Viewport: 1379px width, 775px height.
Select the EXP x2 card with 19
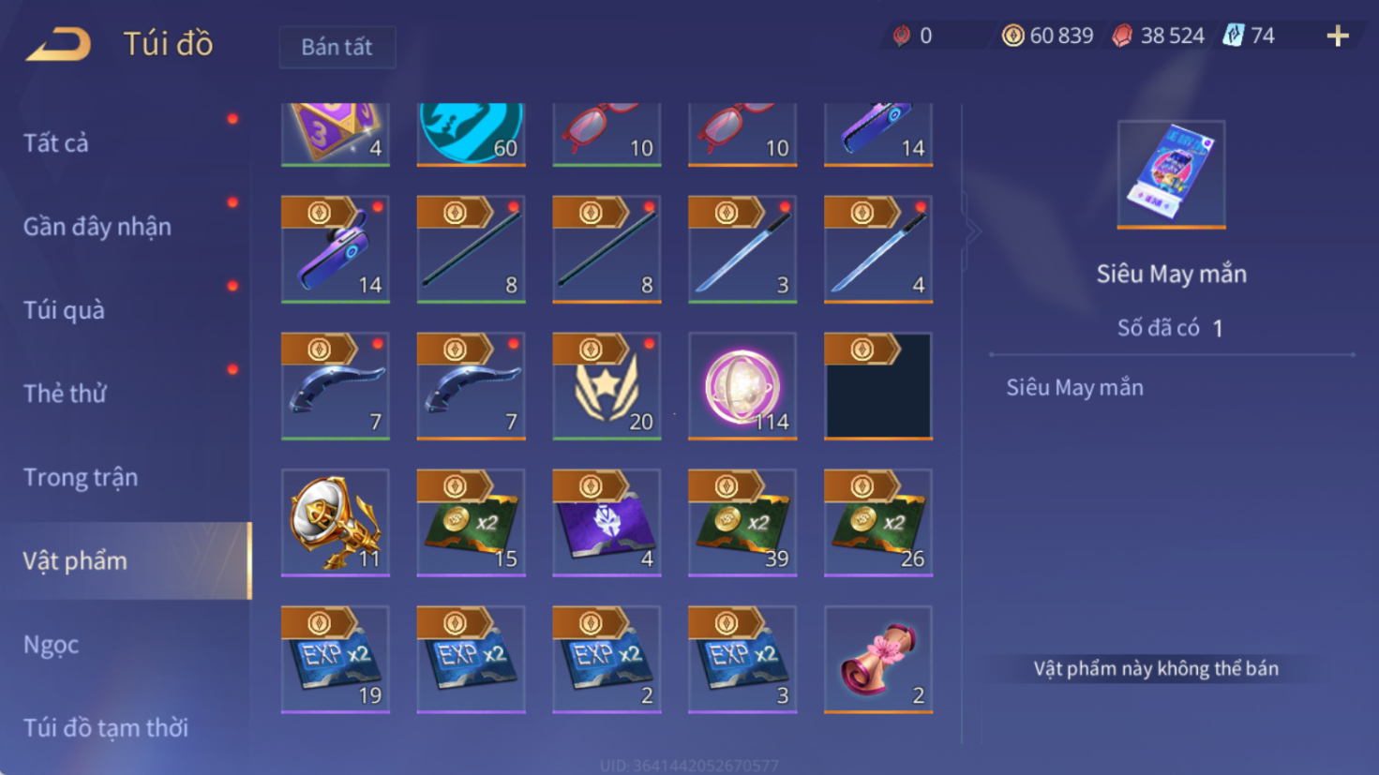click(x=336, y=660)
